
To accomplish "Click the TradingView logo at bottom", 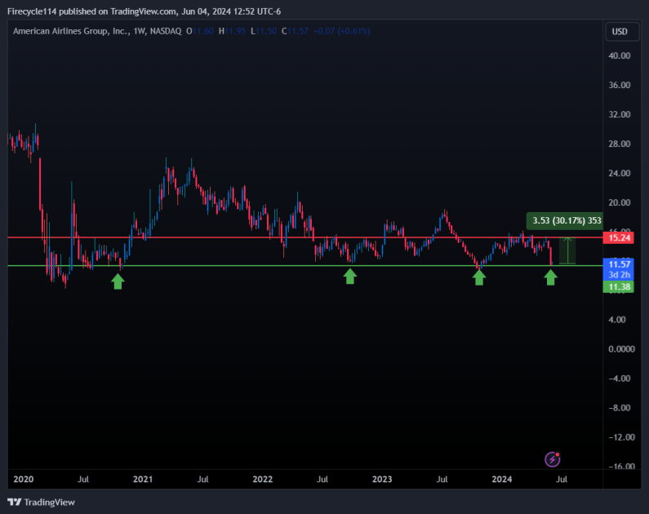I will click(x=42, y=502).
